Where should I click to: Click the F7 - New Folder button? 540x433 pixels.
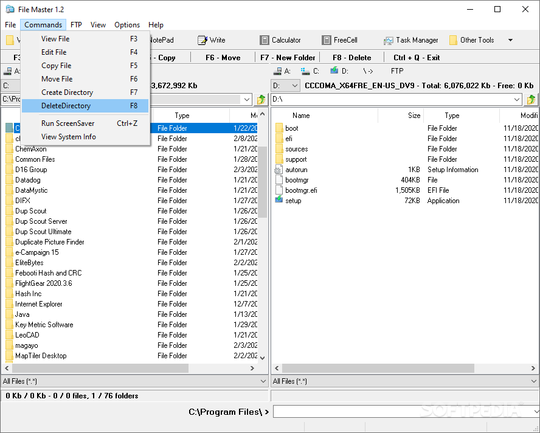[288, 58]
